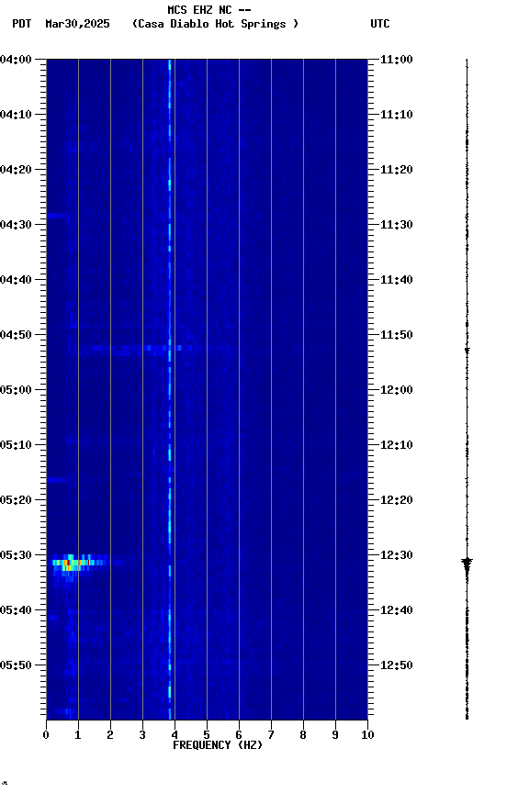Click the date 'Mar30,2025'

(x=77, y=24)
